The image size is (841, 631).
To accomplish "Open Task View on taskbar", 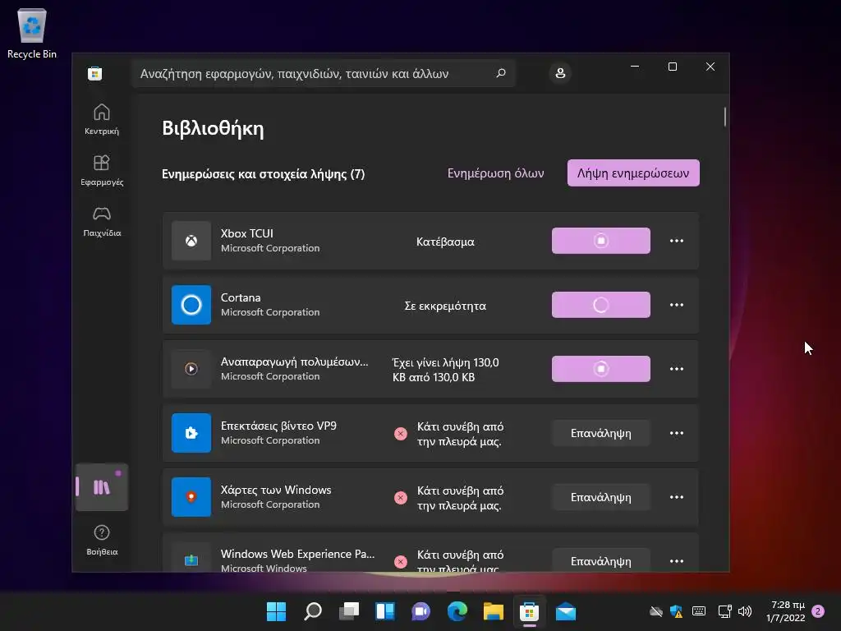I will pyautogui.click(x=349, y=611).
